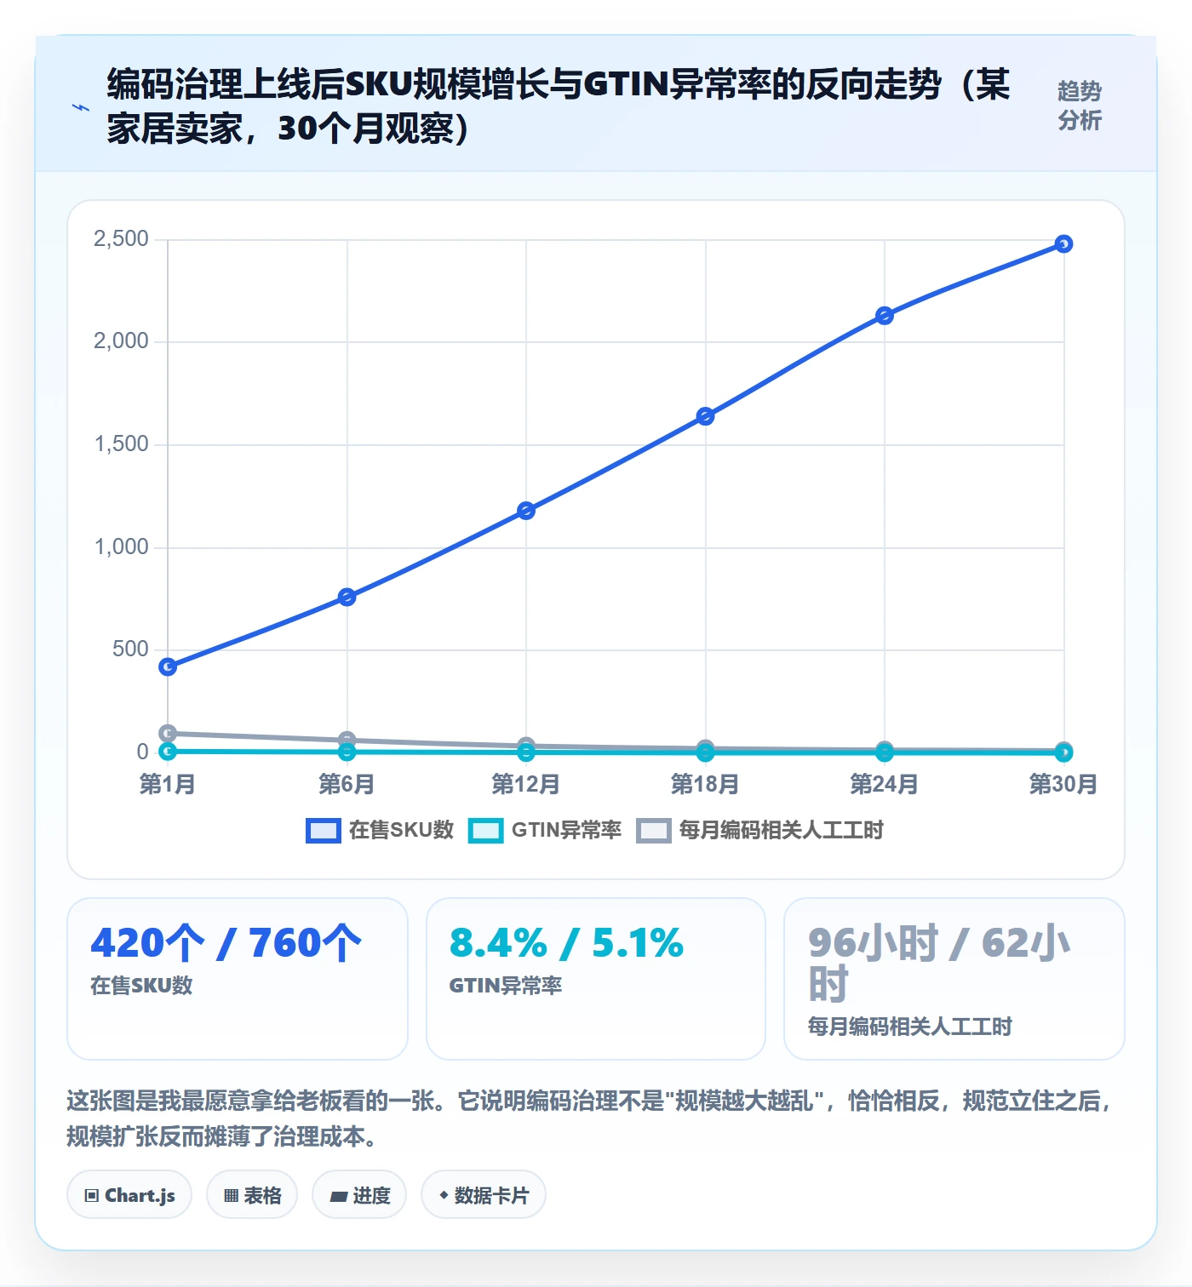
Task: Click the gray 人工工时 data point at 第1月
Action: pyautogui.click(x=168, y=733)
